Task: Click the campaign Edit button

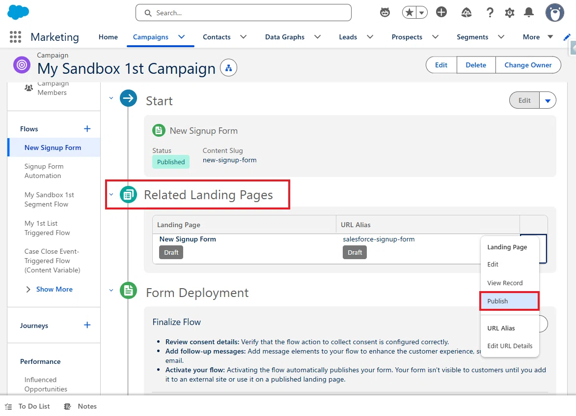Action: (x=441, y=65)
